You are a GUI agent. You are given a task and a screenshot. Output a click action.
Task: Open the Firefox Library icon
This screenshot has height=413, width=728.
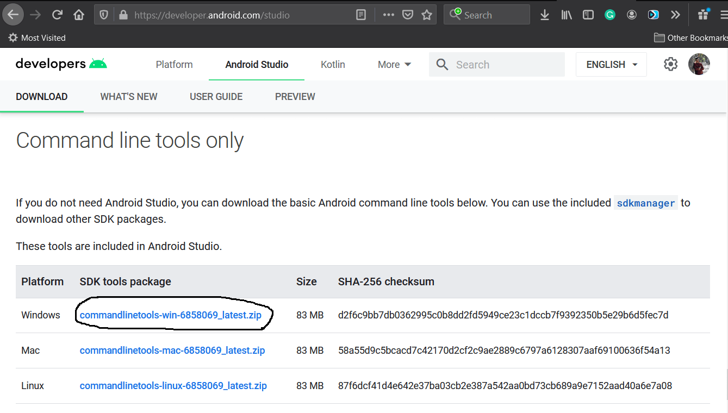pyautogui.click(x=566, y=15)
